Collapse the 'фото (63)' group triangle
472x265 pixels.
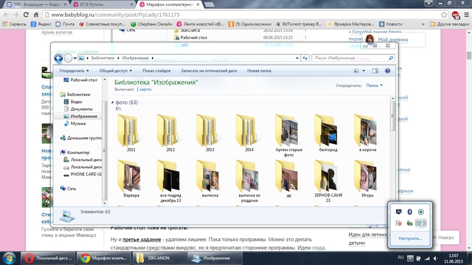(113, 102)
